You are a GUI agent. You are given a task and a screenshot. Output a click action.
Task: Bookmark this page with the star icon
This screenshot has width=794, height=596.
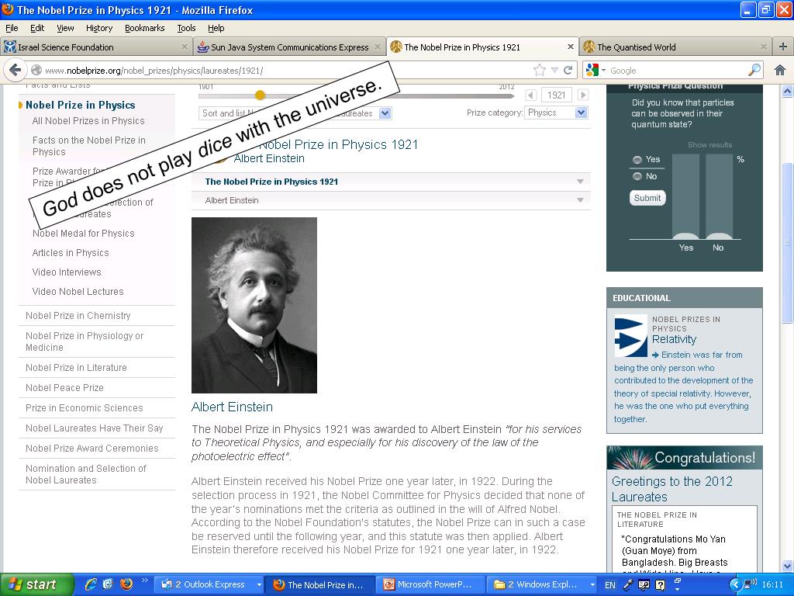[x=540, y=70]
